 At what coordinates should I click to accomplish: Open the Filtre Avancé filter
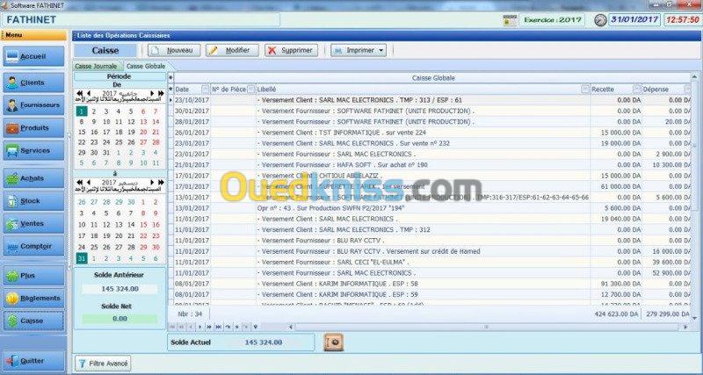pos(103,364)
